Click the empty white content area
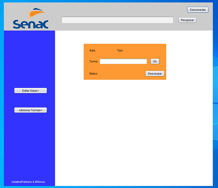 [134, 126]
